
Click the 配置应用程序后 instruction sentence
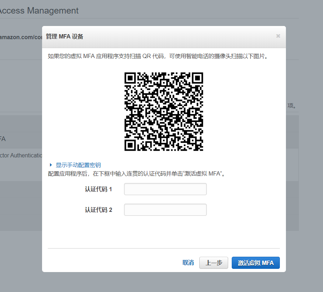(x=137, y=174)
